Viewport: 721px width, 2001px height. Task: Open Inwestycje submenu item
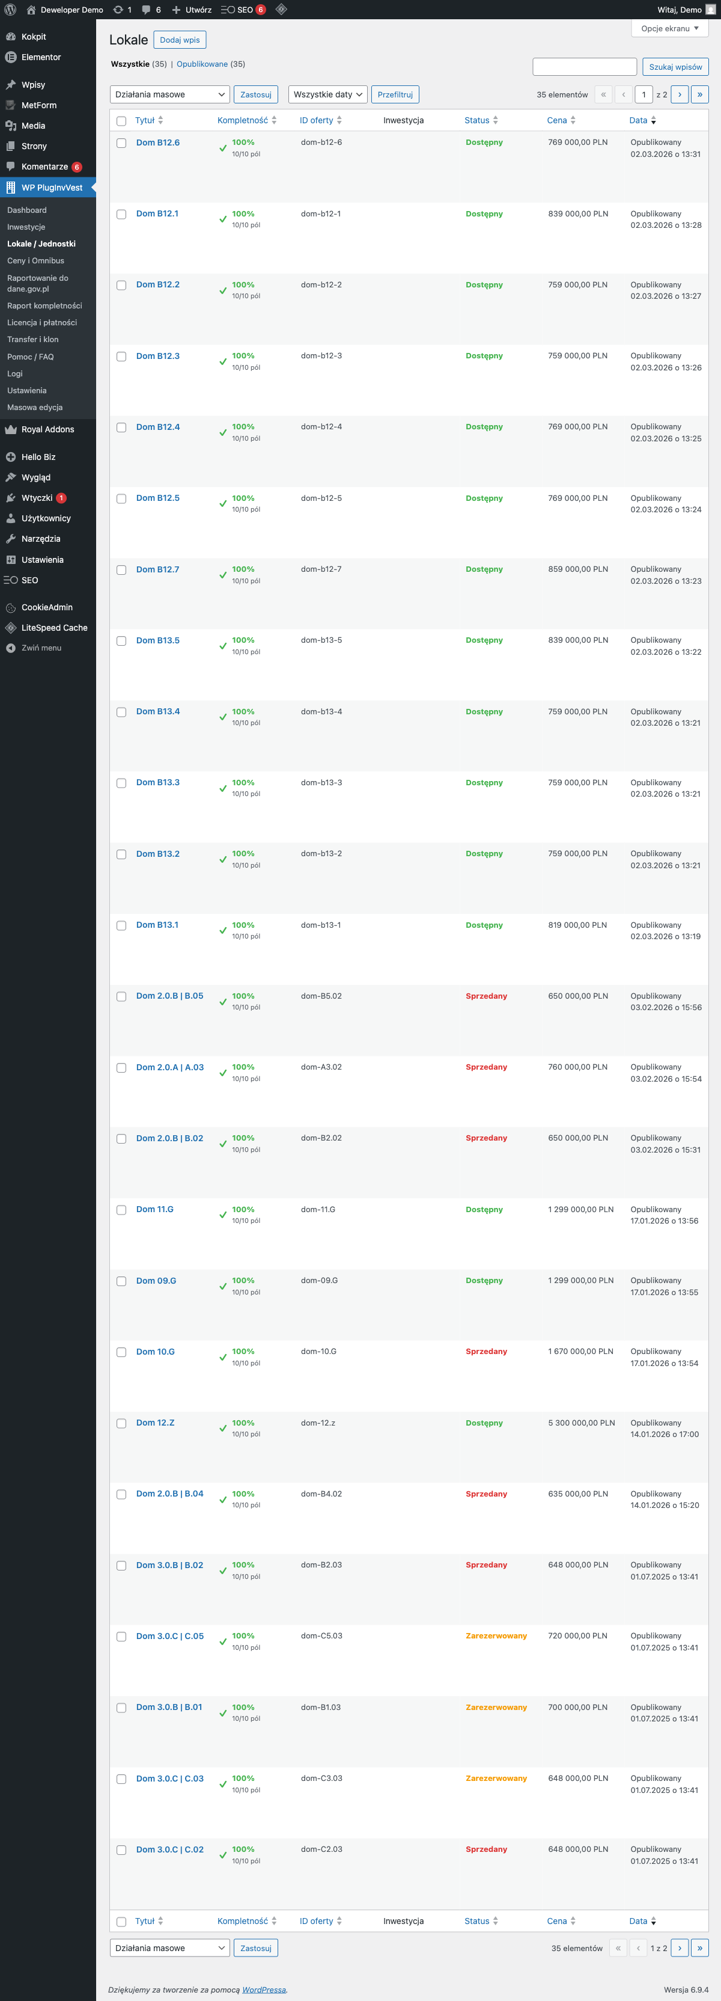click(x=26, y=227)
